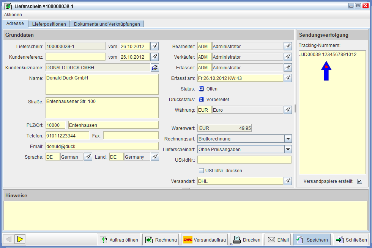This screenshot has width=372, height=248.
Task: Click pin icon beside Versandart DHL
Action: tap(288, 181)
